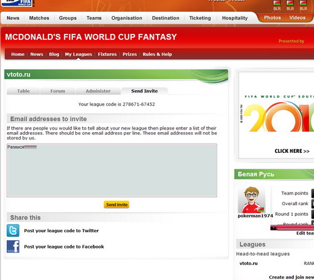Open the News item in top navigation
314x280 pixels.
(x=13, y=18)
